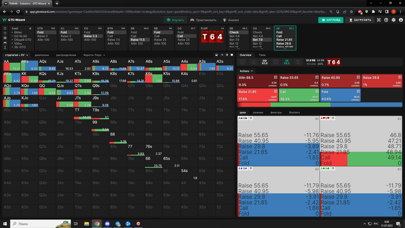This screenshot has width=405, height=228.
Task: Open Chrome from Windows taskbar
Action: tap(97, 223)
